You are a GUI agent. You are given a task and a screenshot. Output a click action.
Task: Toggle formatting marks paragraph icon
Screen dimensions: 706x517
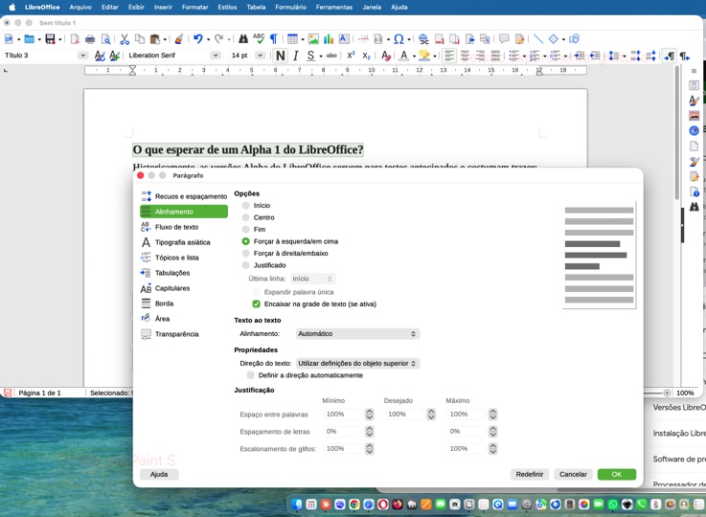[x=273, y=39]
